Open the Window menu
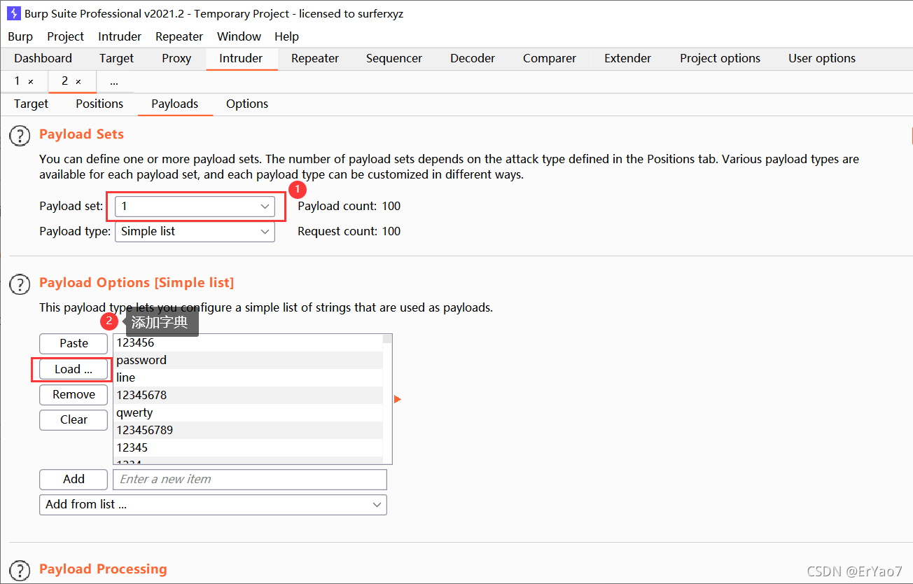This screenshot has width=913, height=584. [239, 36]
